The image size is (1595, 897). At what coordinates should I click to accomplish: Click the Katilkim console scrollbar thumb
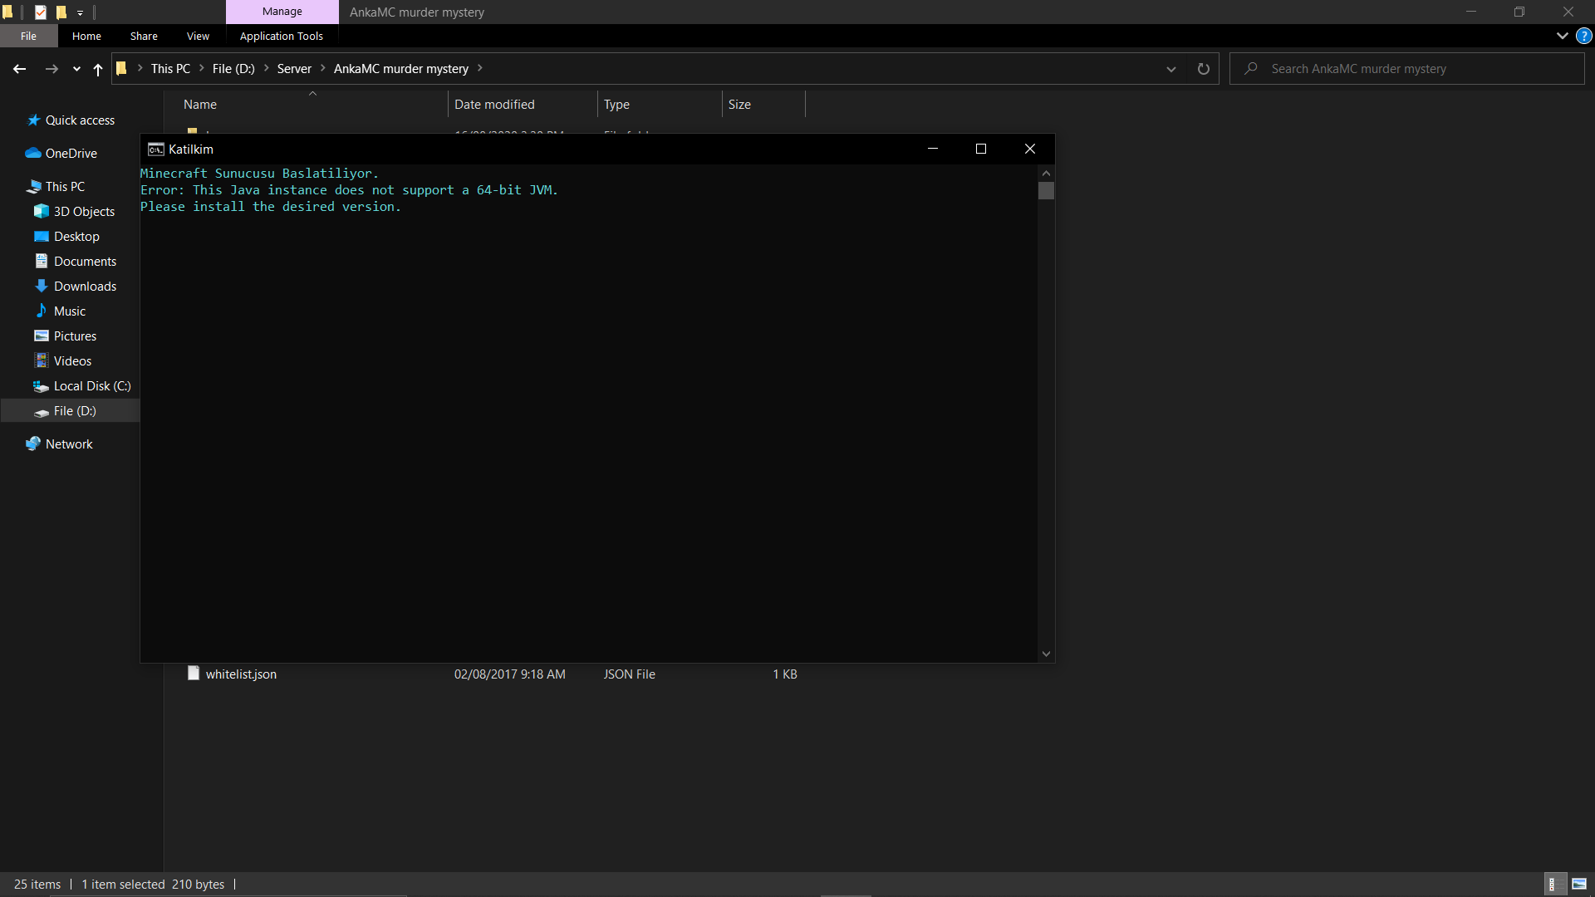click(1046, 191)
